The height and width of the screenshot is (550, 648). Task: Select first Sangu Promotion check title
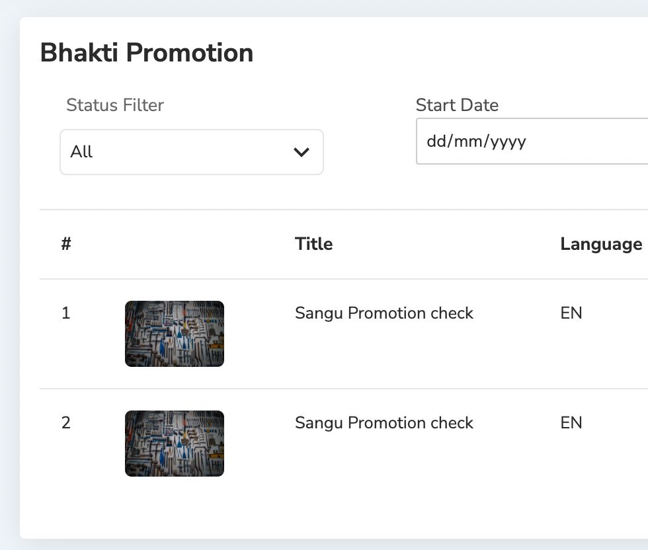tap(384, 313)
